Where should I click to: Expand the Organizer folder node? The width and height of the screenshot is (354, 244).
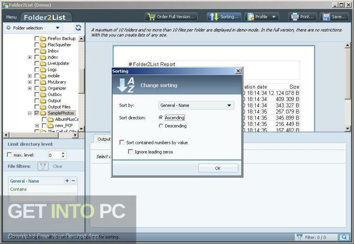point(29,89)
